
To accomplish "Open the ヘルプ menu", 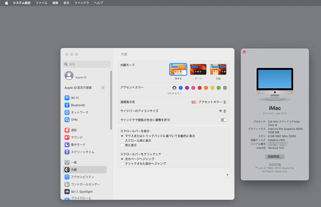I will (98, 3).
